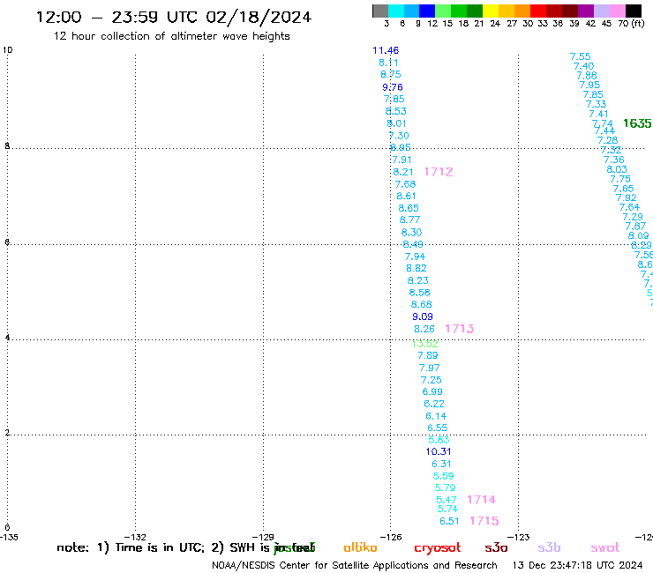Click the purple 42 ft legend swatch

(x=585, y=11)
